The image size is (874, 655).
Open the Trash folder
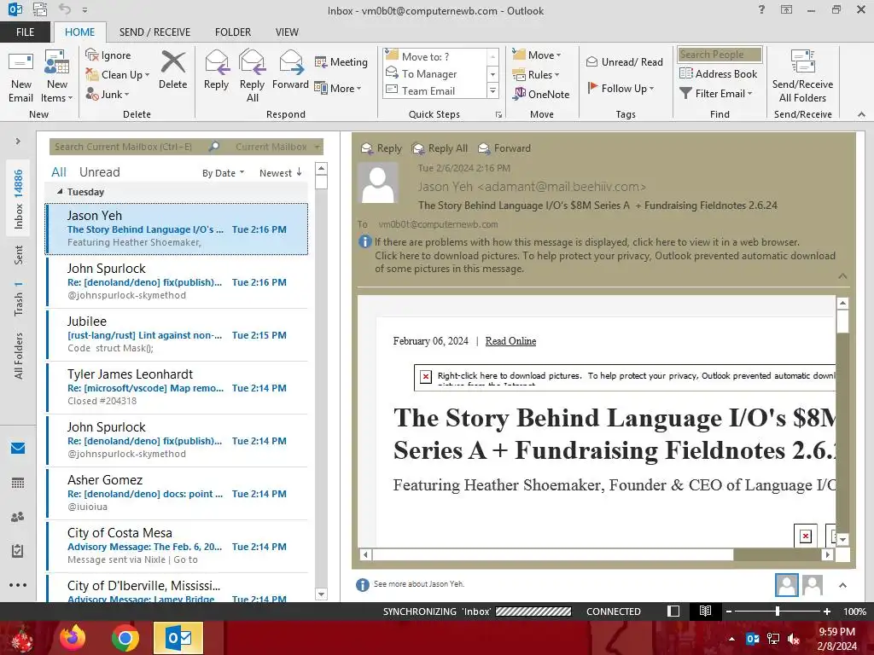click(19, 299)
